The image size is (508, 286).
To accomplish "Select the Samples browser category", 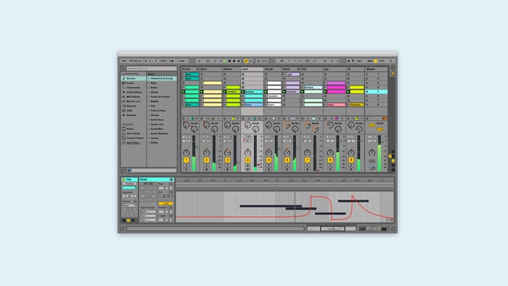I will (134, 115).
